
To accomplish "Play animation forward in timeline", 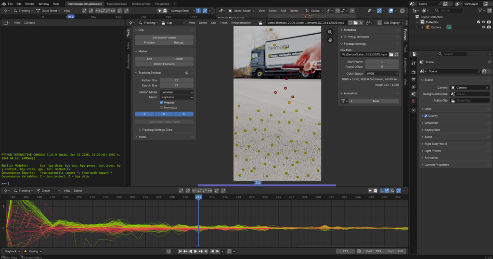I will tap(195, 251).
